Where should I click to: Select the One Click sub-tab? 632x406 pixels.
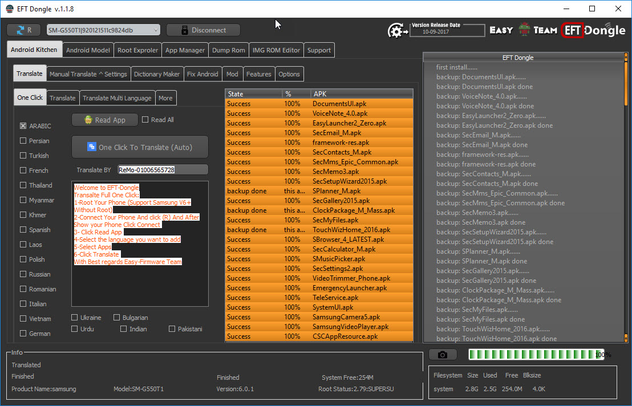coord(30,98)
